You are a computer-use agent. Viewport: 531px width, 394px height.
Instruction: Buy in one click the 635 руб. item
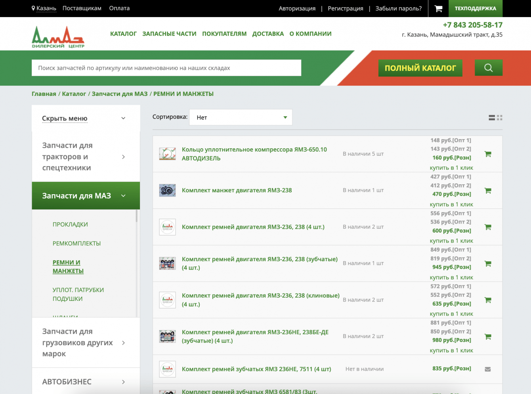(451, 314)
